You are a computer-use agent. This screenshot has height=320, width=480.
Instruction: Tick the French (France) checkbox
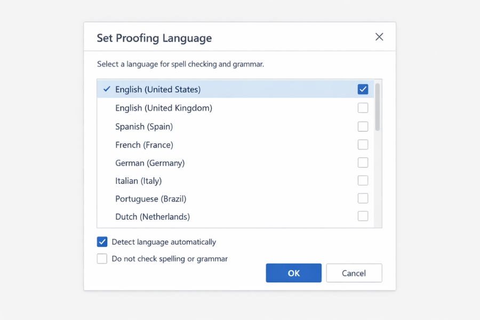[363, 145]
